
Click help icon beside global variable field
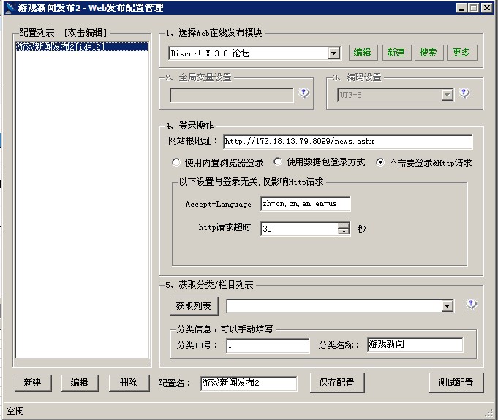[304, 93]
